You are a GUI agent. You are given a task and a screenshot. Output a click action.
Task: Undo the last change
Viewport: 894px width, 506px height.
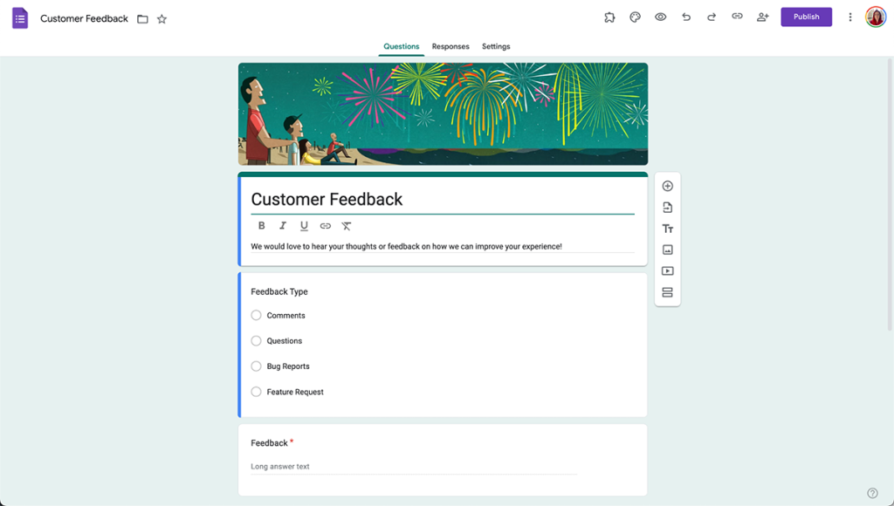[684, 17]
